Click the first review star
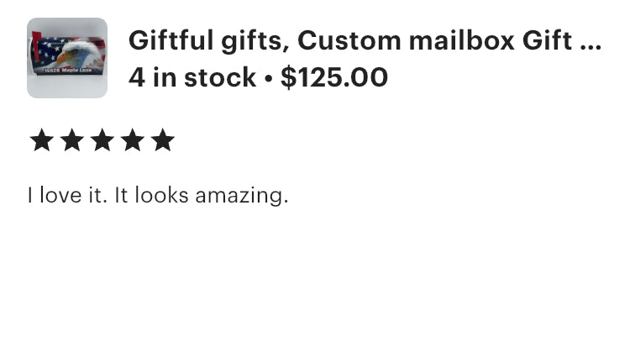The image size is (630, 358). (x=41, y=140)
